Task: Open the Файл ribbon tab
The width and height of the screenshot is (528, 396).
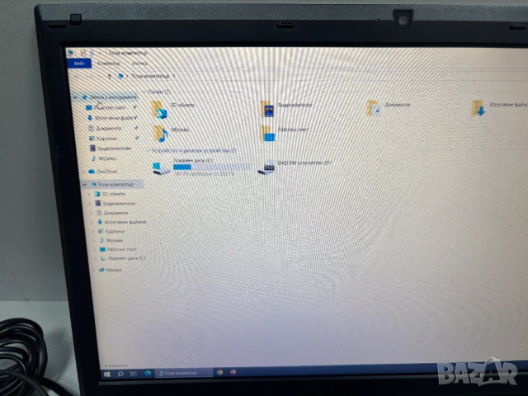Action: click(79, 64)
